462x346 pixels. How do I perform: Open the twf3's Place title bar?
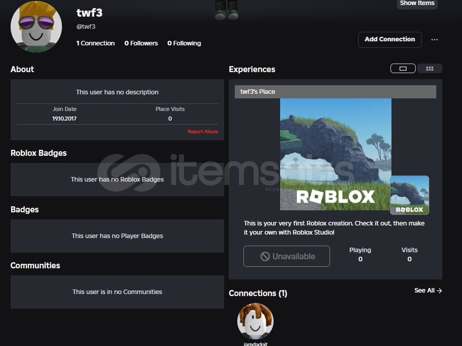[336, 92]
